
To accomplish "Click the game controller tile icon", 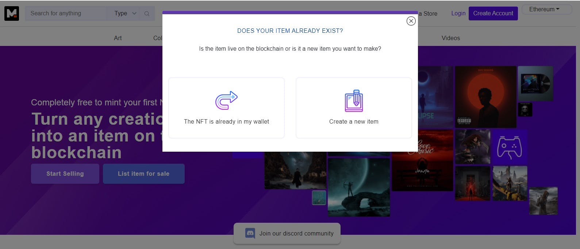I will (x=510, y=147).
